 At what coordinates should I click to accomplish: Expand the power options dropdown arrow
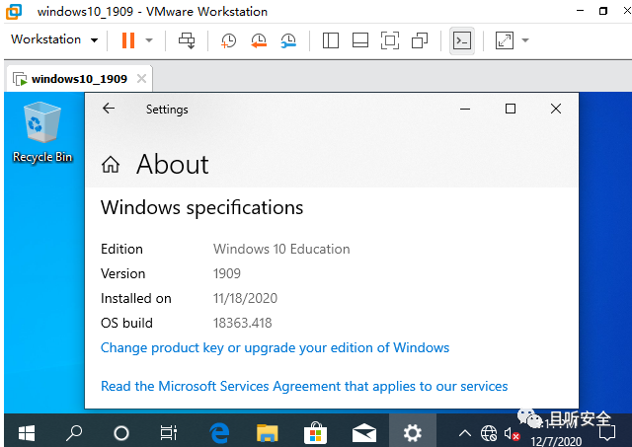click(x=149, y=40)
